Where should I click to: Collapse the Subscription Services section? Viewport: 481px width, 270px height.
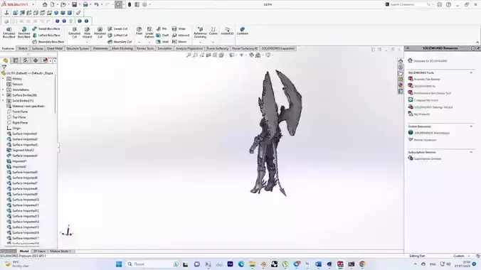point(471,152)
